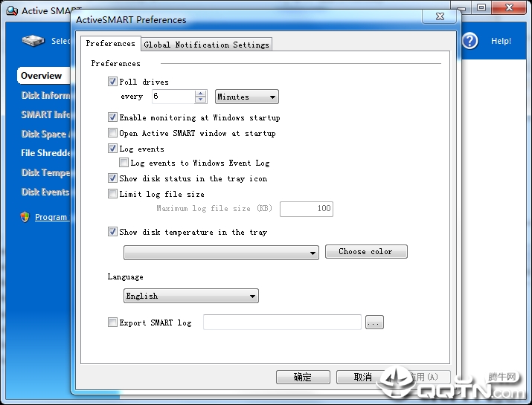The height and width of the screenshot is (405, 532).
Task: Click the Maximum log file size field
Action: point(307,209)
